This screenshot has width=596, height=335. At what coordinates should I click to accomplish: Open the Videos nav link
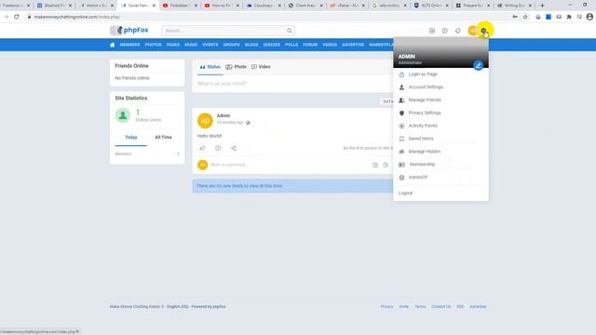pyautogui.click(x=330, y=45)
